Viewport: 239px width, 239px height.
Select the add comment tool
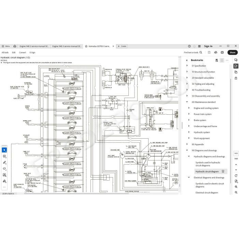[4, 156]
